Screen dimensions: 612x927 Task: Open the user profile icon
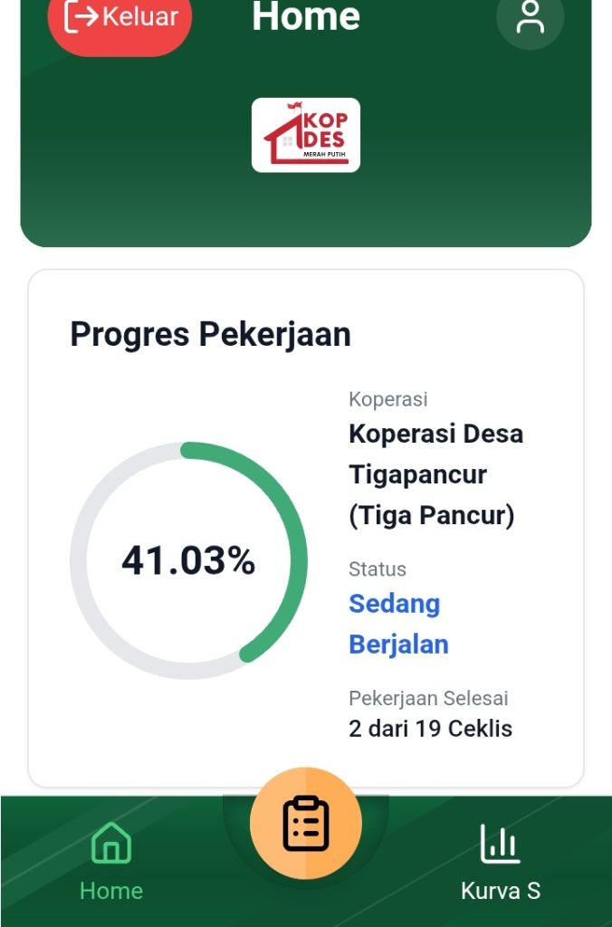pos(531,17)
